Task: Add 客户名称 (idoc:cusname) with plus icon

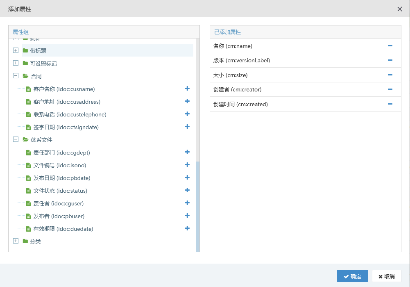Action: pyautogui.click(x=187, y=89)
